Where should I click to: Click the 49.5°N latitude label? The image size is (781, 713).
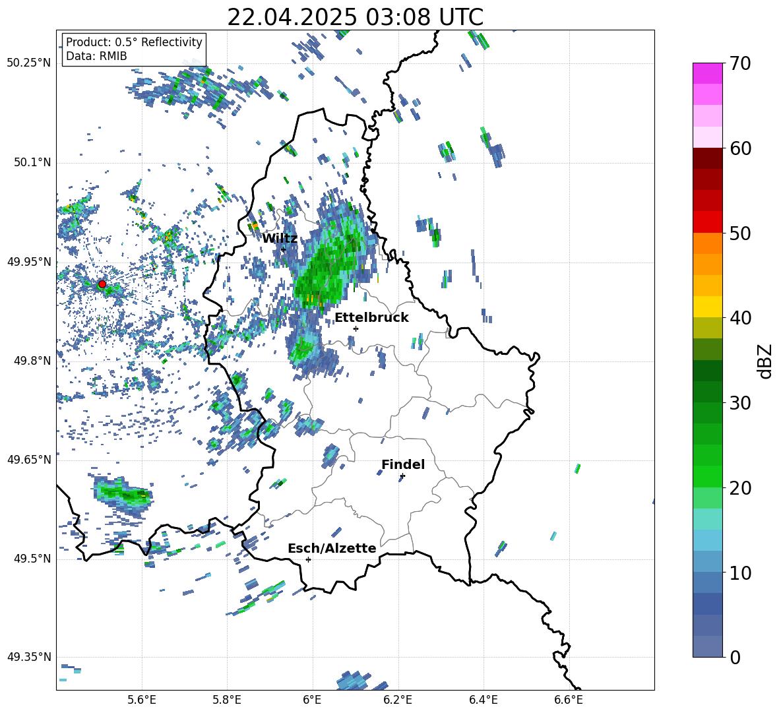point(32,559)
